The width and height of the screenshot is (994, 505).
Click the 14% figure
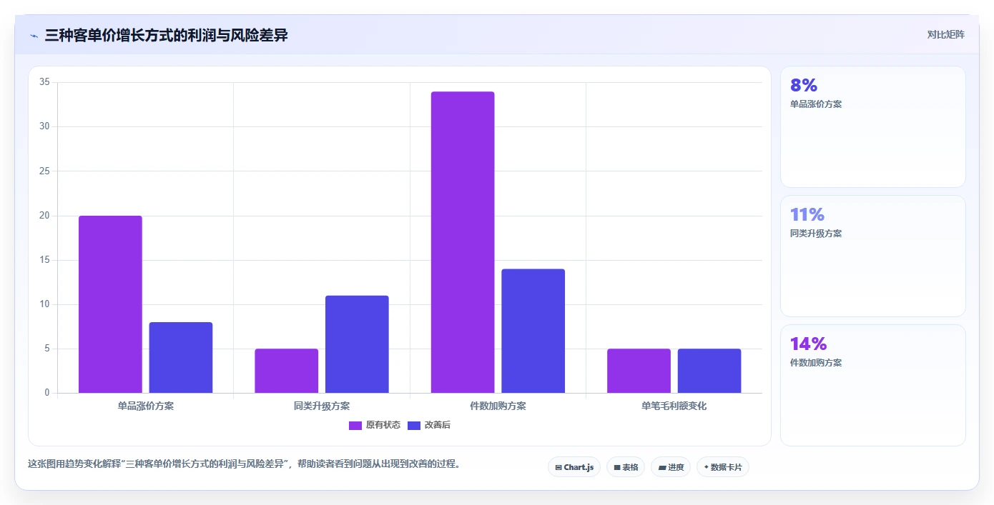click(808, 344)
